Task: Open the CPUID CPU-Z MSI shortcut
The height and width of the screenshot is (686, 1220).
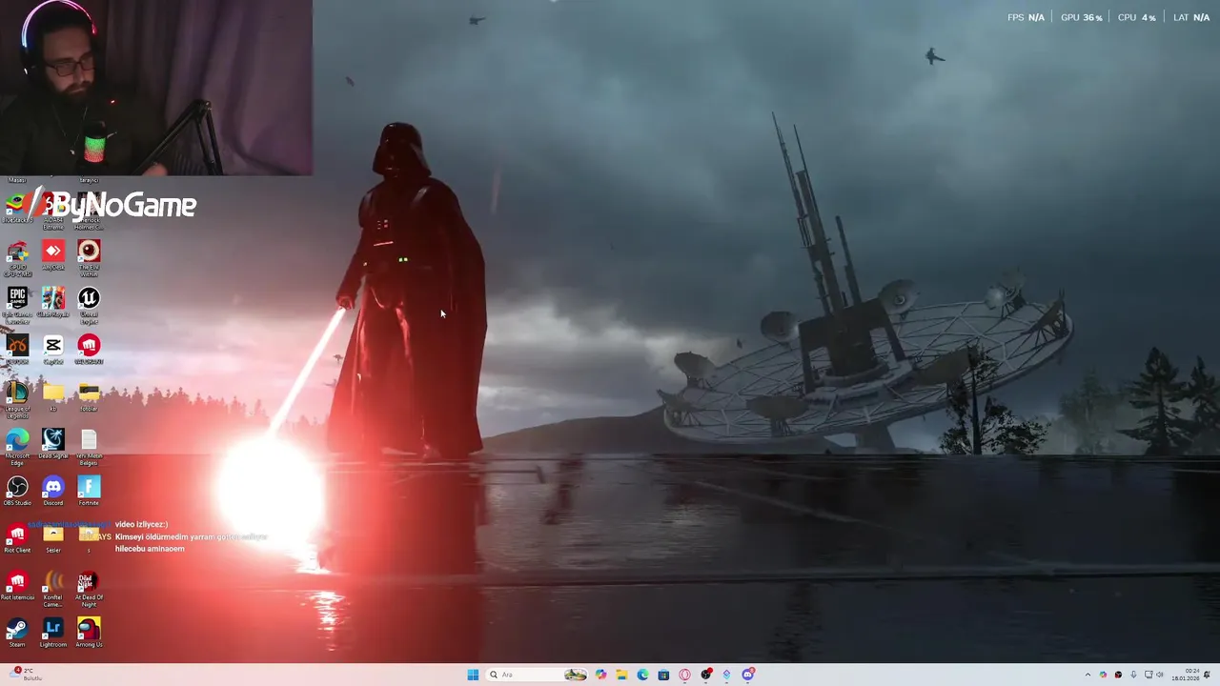Action: [x=17, y=257]
